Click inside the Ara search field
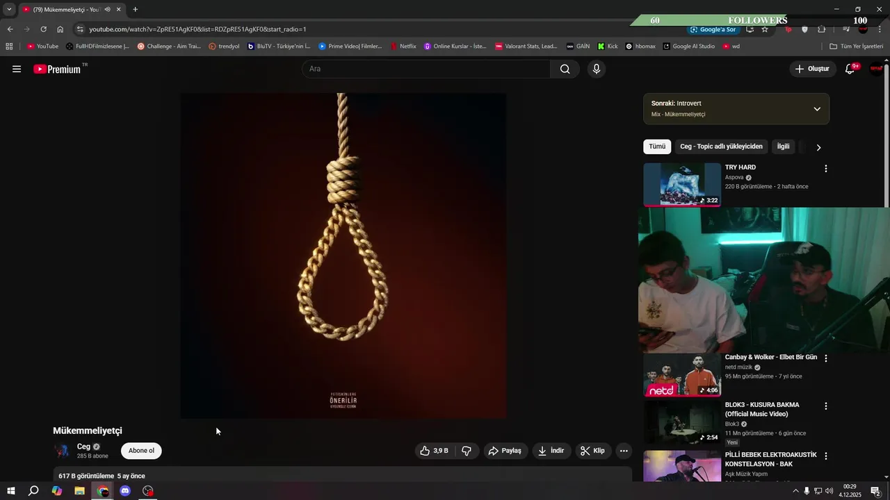Viewport: 890px width, 500px height. pyautogui.click(x=426, y=69)
